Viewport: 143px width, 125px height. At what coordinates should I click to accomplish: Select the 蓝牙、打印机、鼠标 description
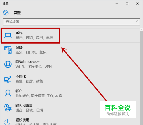[31, 52]
